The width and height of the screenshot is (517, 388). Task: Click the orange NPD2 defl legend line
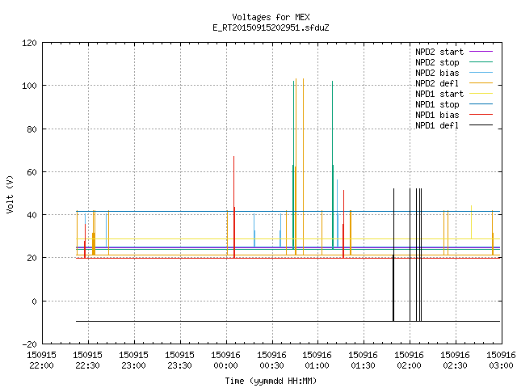tap(481, 82)
